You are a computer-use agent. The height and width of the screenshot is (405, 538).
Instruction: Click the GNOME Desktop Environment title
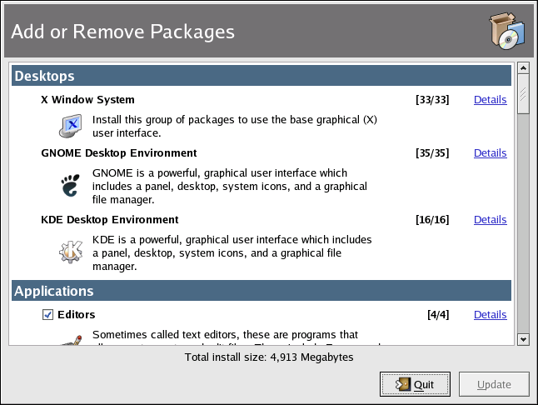point(119,153)
